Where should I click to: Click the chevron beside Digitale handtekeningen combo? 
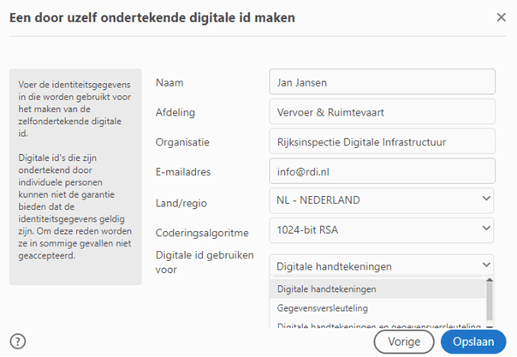[x=486, y=265]
